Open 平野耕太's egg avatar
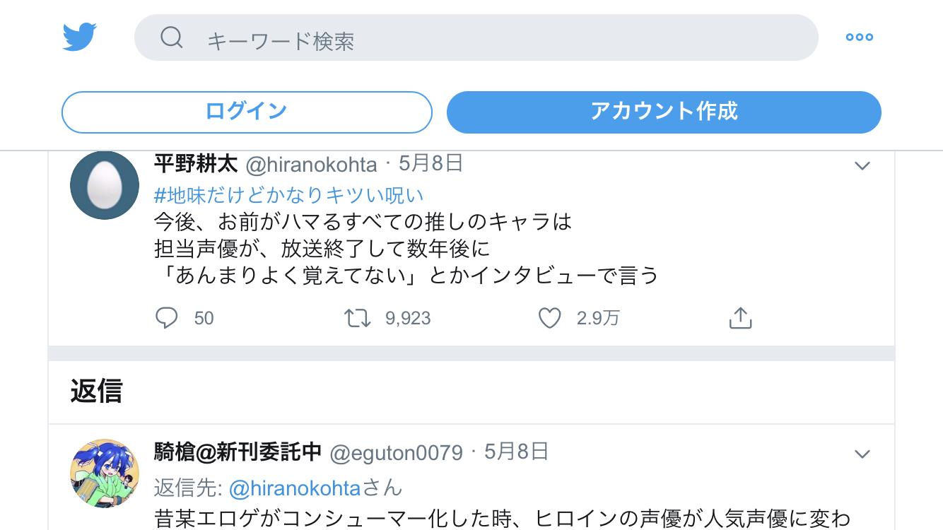Viewport: 943px width, 530px height. pyautogui.click(x=105, y=185)
